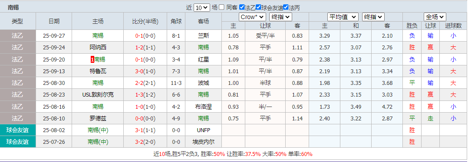Image resolution: width=468 pixels, height=162 pixels.
Task: Open score 3-1(1-1) against UNFP
Action: 145,130
